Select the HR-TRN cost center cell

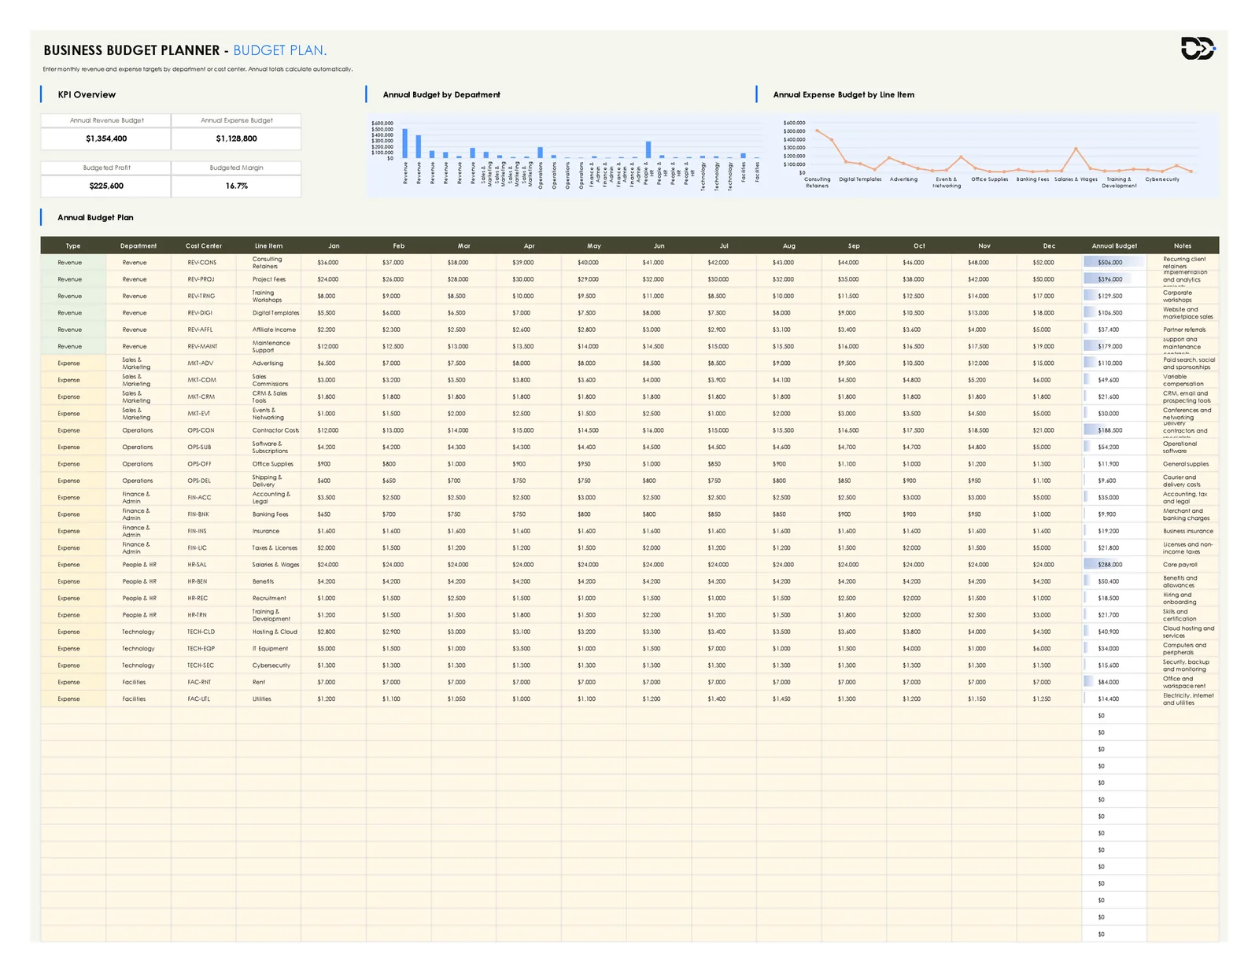[204, 615]
